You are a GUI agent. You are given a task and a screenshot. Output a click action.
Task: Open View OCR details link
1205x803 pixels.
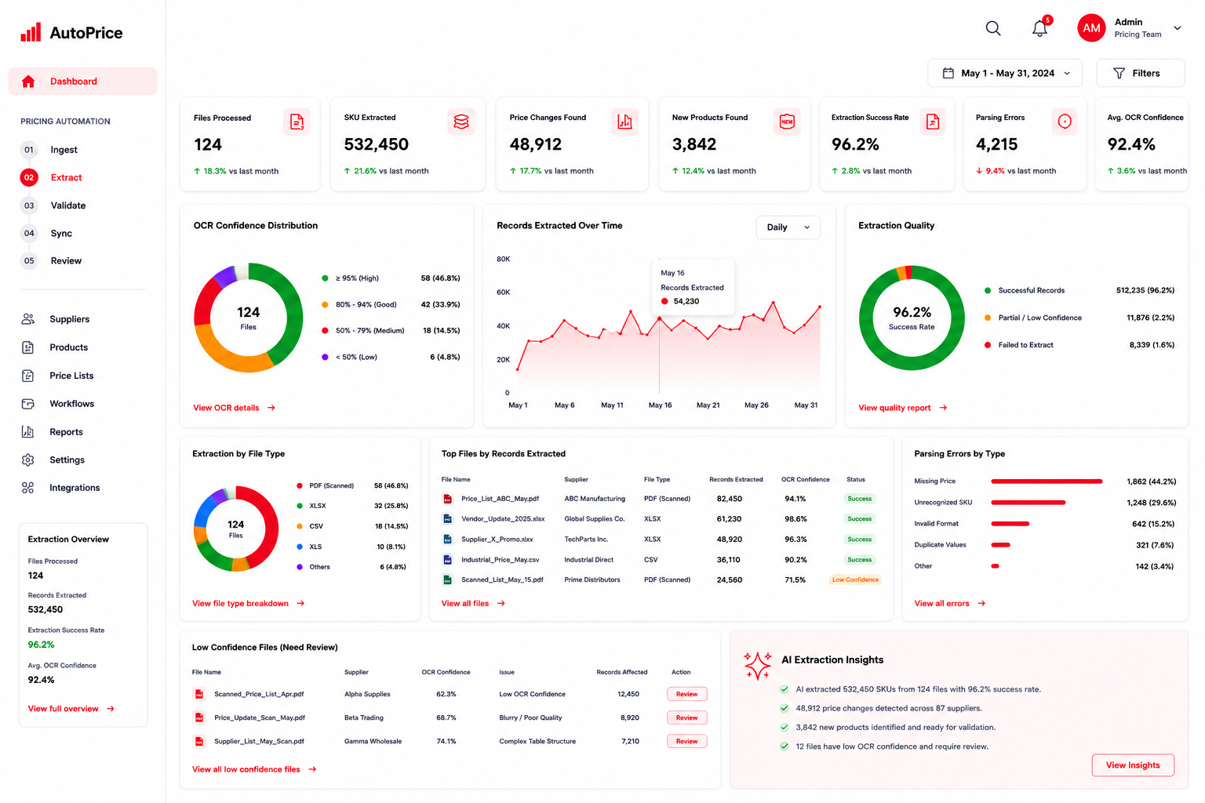[x=234, y=408]
